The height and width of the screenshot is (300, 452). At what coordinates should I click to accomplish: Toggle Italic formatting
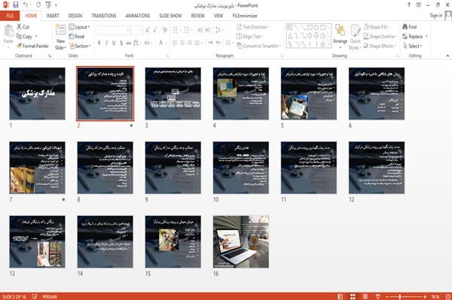106,43
